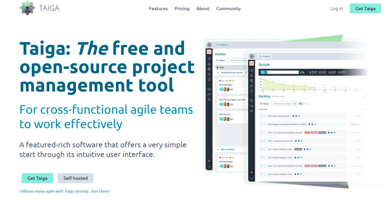Collapse the Unclassified user stories section
The height and width of the screenshot is (200, 388).
[218, 72]
